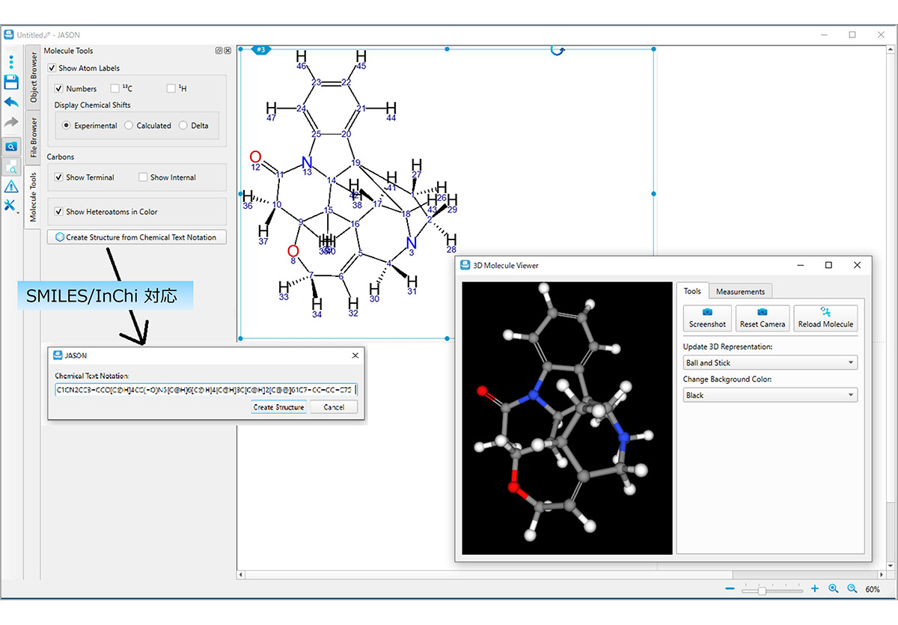Open the Ball and Stick representation dropdown
The width and height of the screenshot is (898, 625).
(770, 363)
